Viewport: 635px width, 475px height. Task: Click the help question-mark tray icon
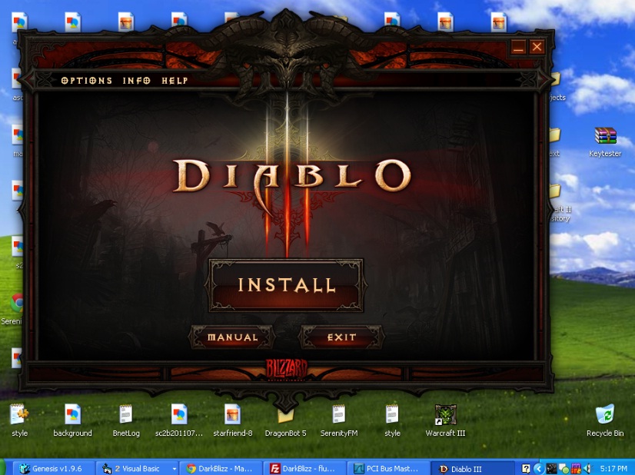pyautogui.click(x=526, y=469)
